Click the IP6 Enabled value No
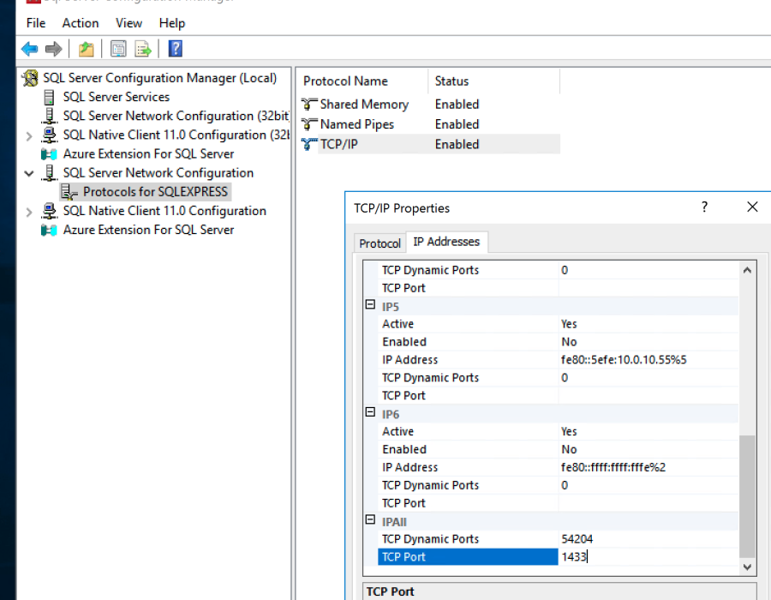The width and height of the screenshot is (771, 600). tap(569, 449)
